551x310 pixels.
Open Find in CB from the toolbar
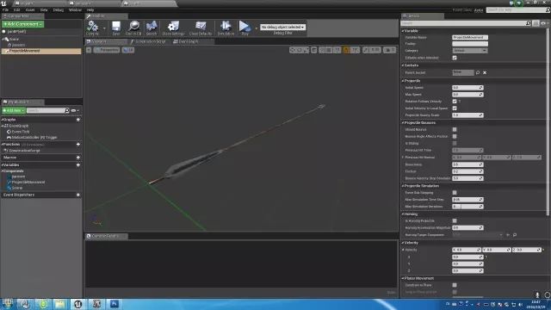[133, 28]
